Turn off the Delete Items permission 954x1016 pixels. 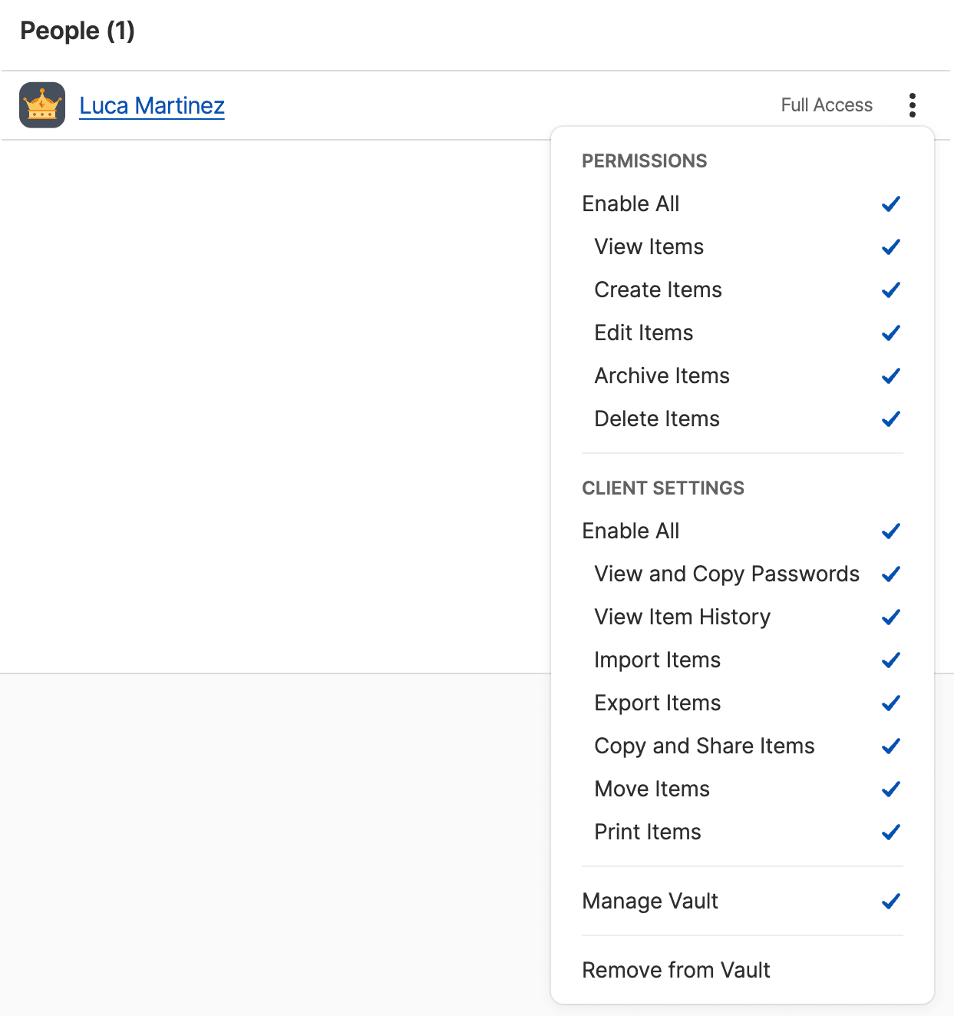click(x=742, y=419)
